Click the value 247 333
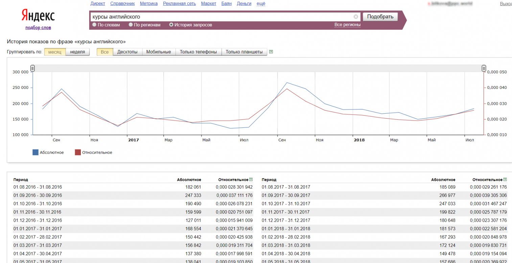This screenshot has width=512, height=263. coord(193,195)
